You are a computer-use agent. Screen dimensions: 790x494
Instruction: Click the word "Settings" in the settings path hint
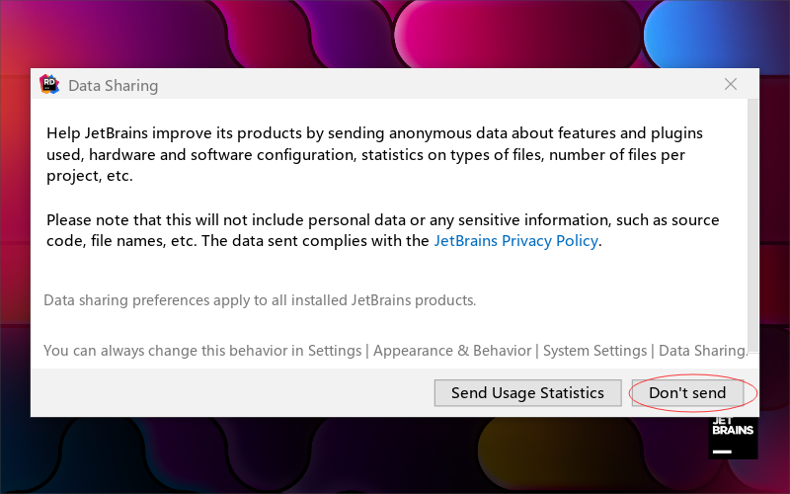point(335,351)
